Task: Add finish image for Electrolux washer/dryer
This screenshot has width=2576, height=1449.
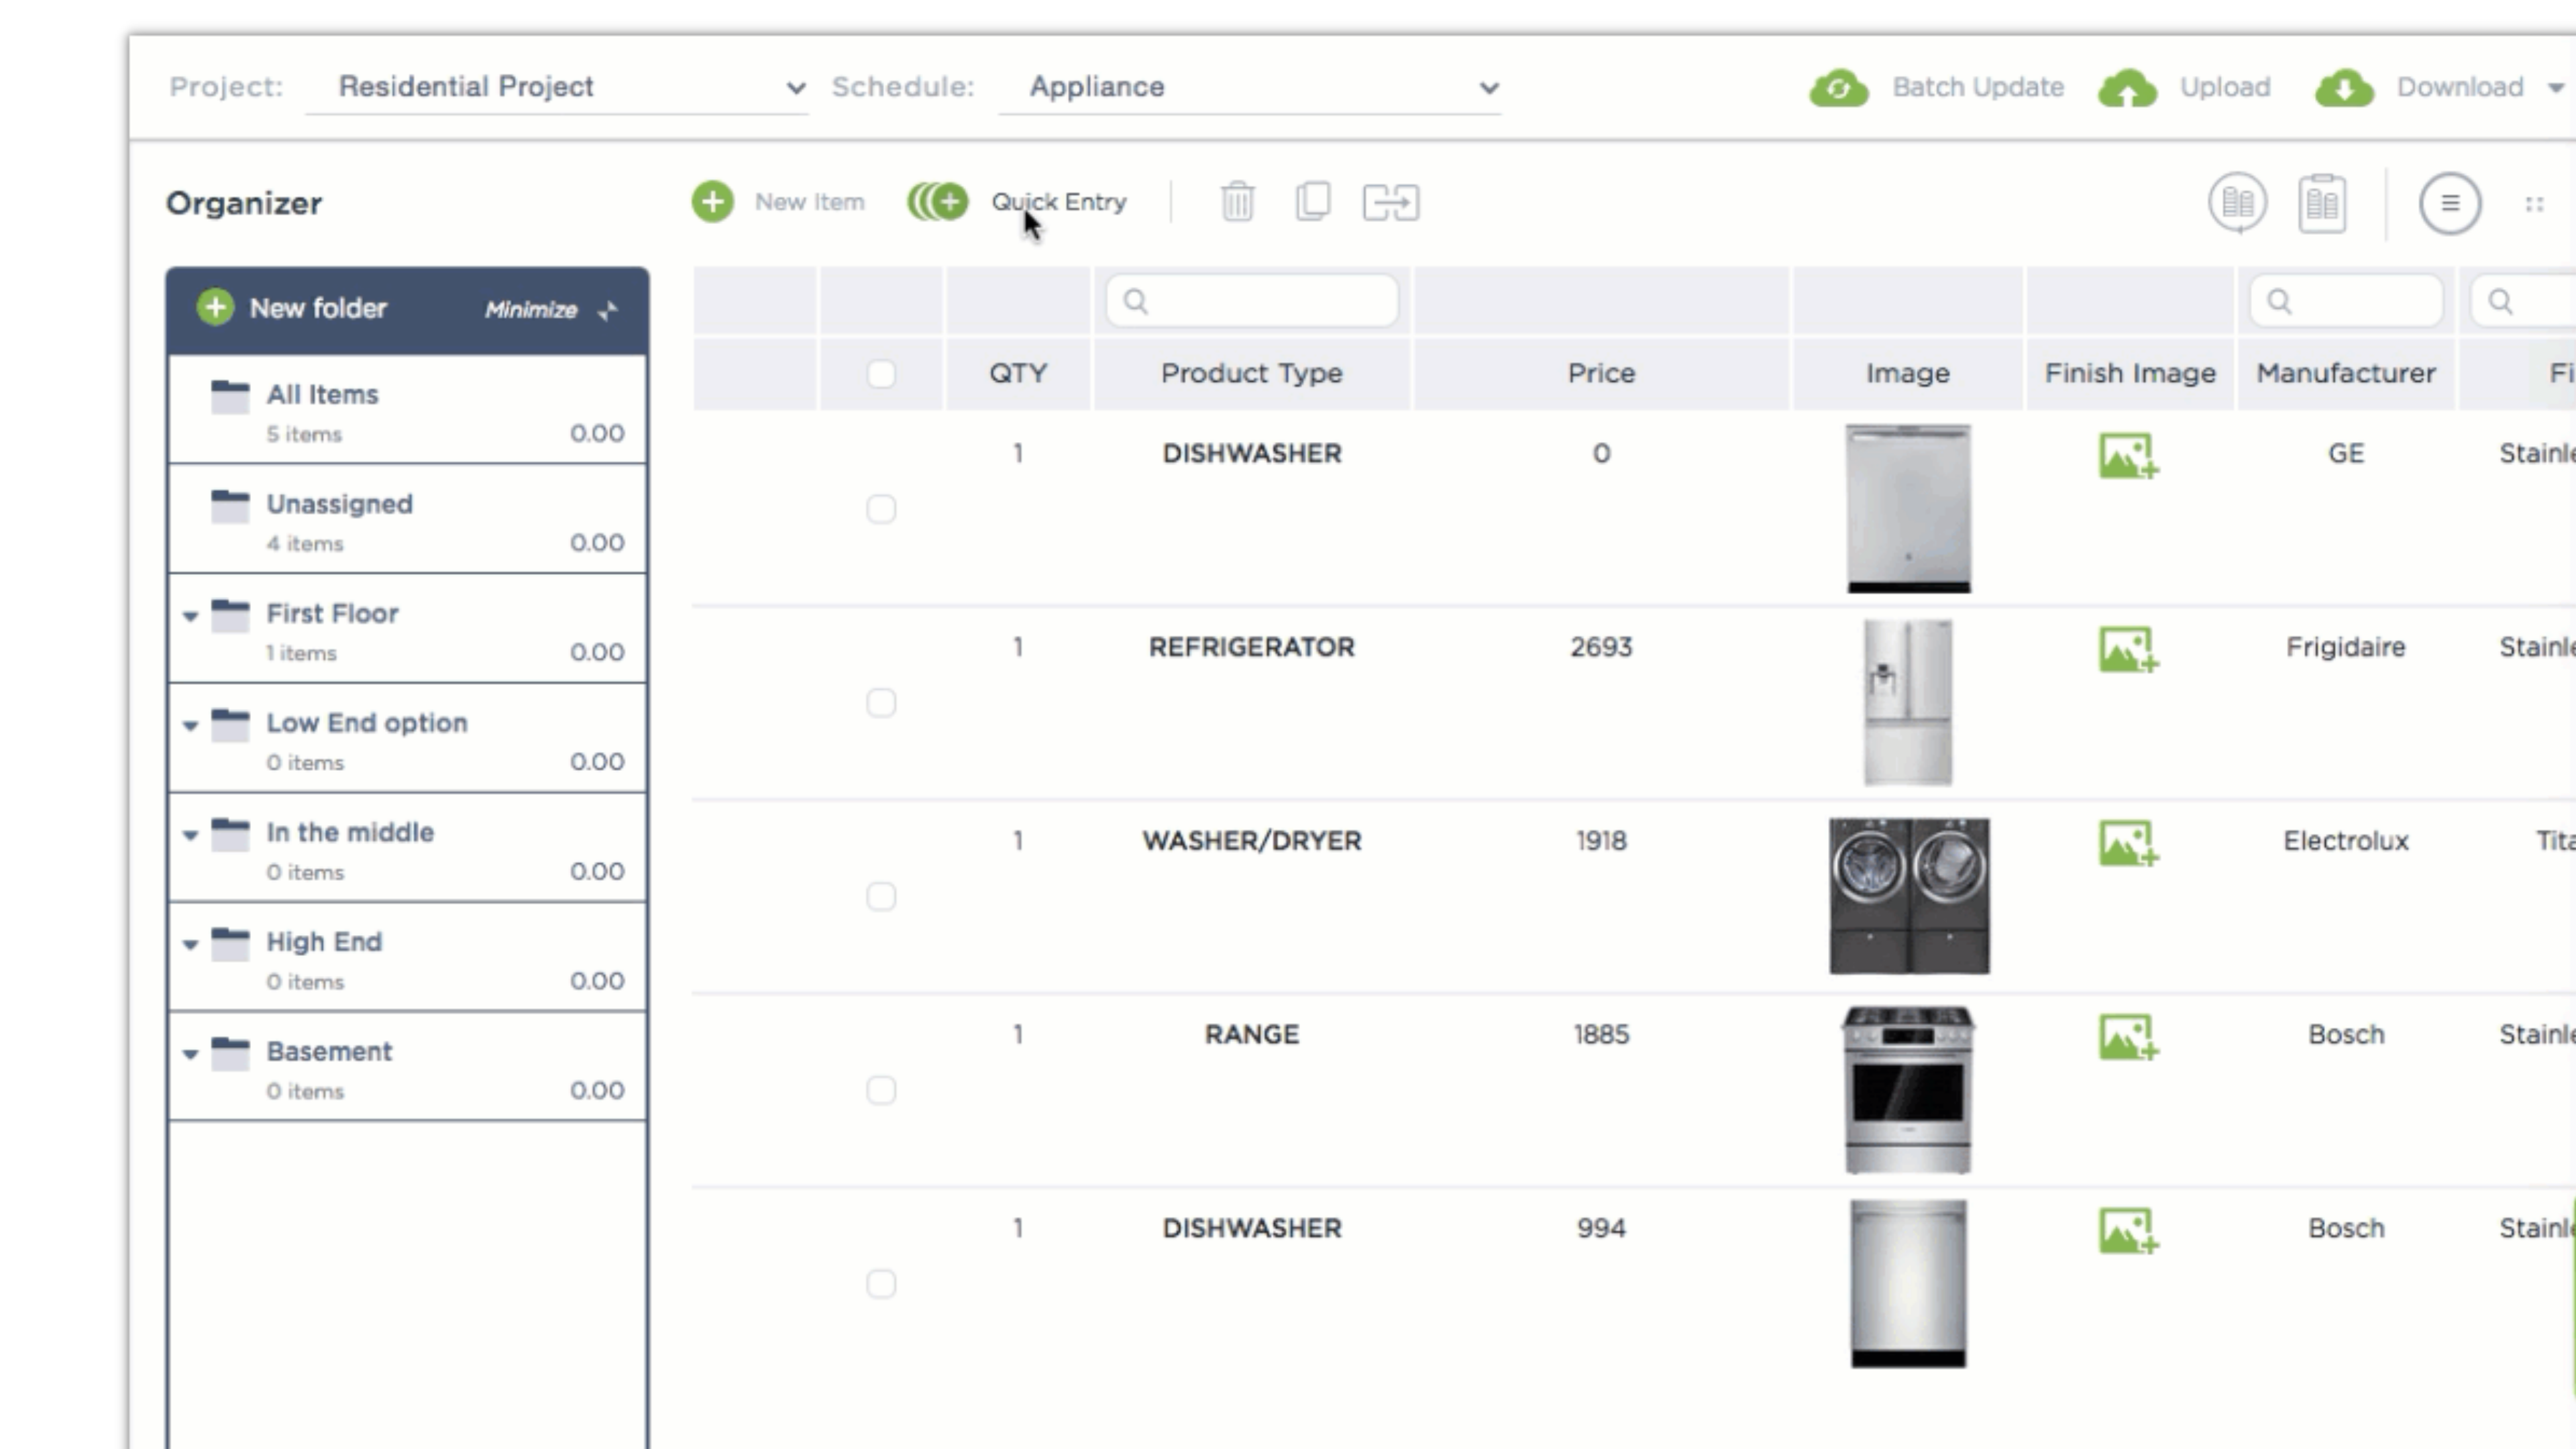Action: pyautogui.click(x=2128, y=844)
